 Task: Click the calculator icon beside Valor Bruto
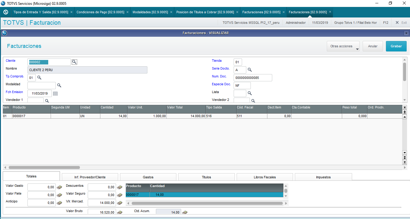pos(120,212)
